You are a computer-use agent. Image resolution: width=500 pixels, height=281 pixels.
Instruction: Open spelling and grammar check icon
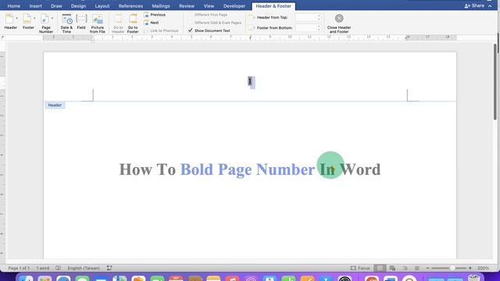[58, 269]
